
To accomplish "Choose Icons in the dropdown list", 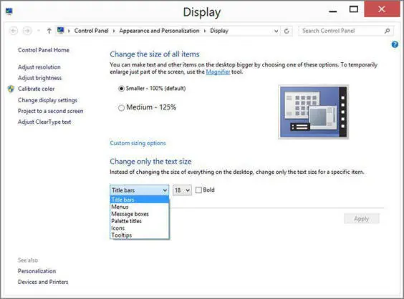I will point(140,228).
